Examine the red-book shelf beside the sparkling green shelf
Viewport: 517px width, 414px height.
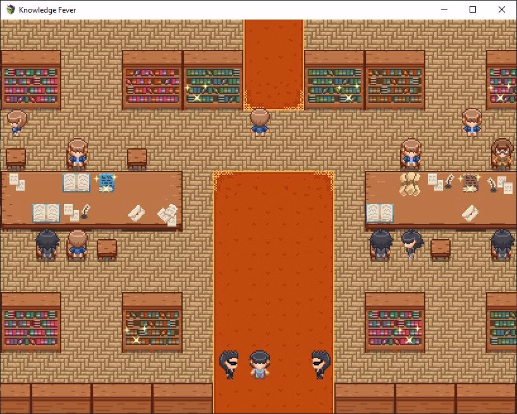pyautogui.click(x=152, y=80)
